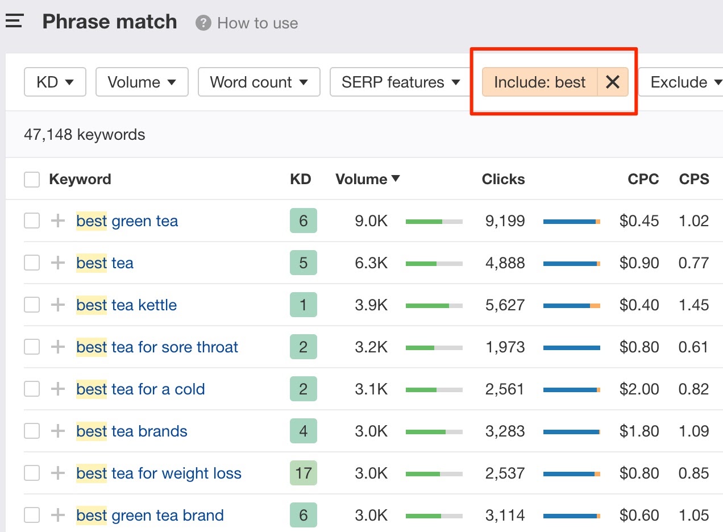
Task: Toggle Volume column sort order
Action: point(367,179)
